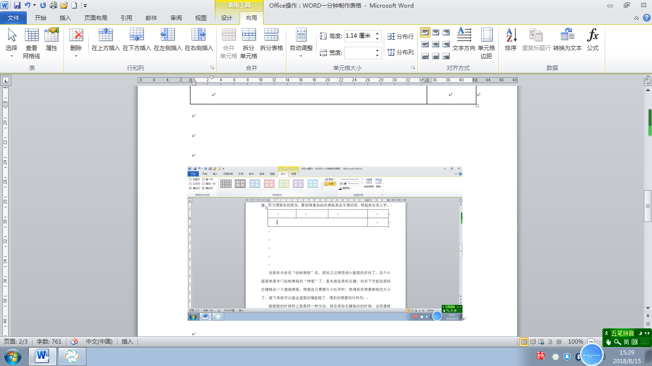Switch to the 审阅 Review tab

pos(176,18)
